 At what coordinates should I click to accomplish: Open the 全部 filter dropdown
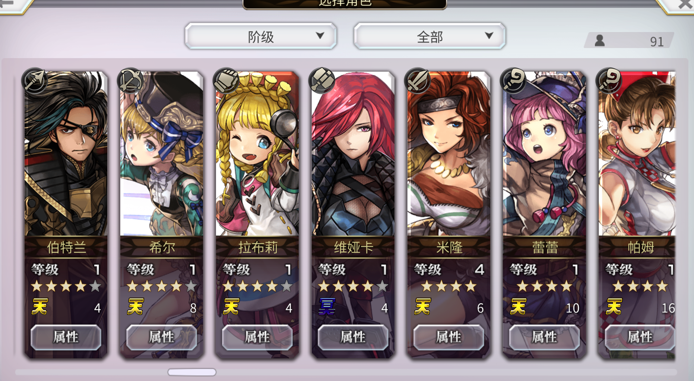coord(430,36)
